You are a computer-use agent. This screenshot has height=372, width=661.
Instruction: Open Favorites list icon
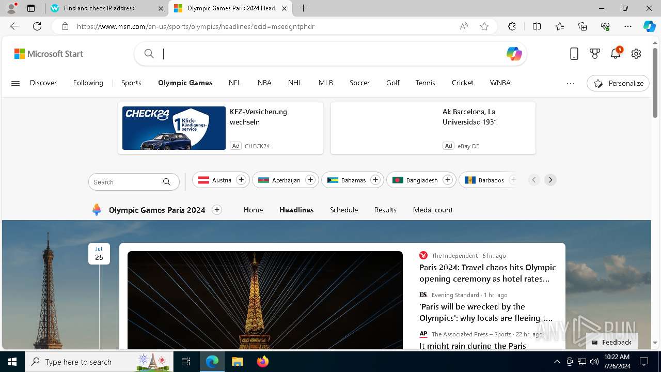tap(560, 26)
